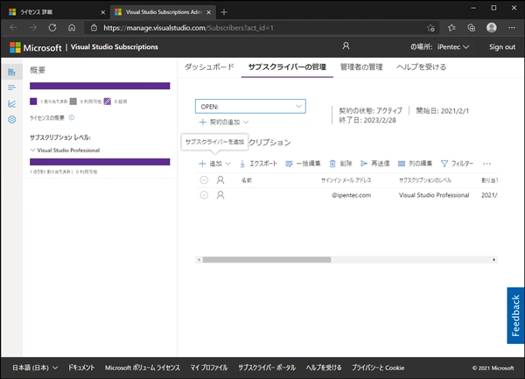
Task: Sort by the 名前 column header
Action: (x=247, y=180)
